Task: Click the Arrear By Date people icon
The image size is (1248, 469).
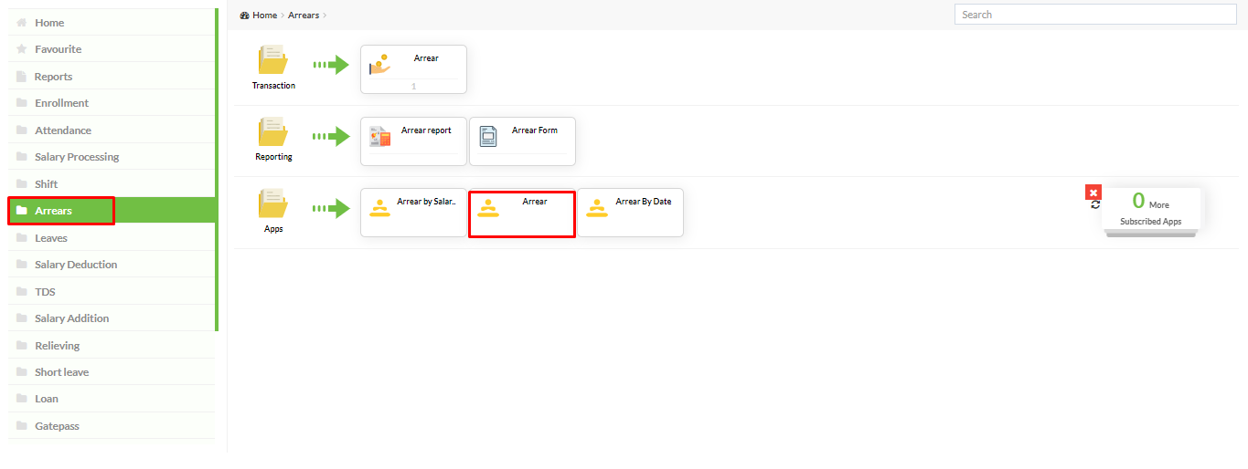Action: [x=597, y=208]
